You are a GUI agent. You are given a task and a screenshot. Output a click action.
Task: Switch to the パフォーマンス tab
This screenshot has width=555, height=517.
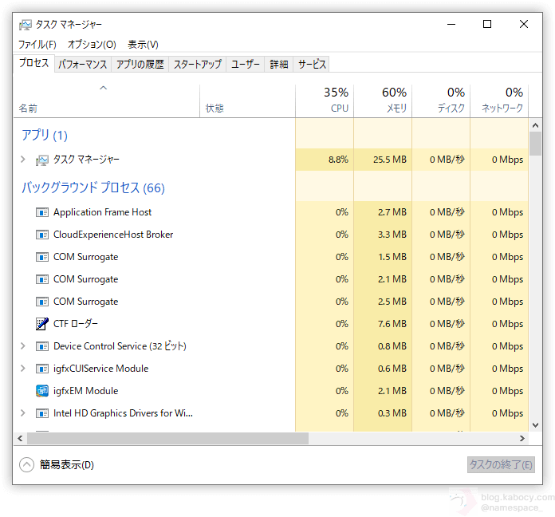pos(83,65)
